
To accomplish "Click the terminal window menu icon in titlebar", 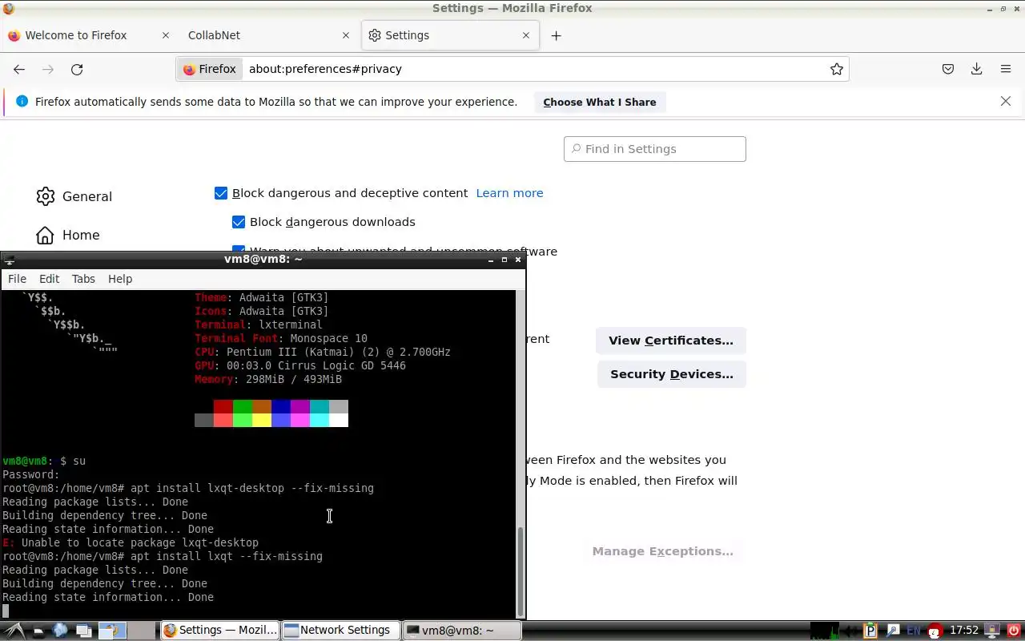I will click(x=8, y=260).
